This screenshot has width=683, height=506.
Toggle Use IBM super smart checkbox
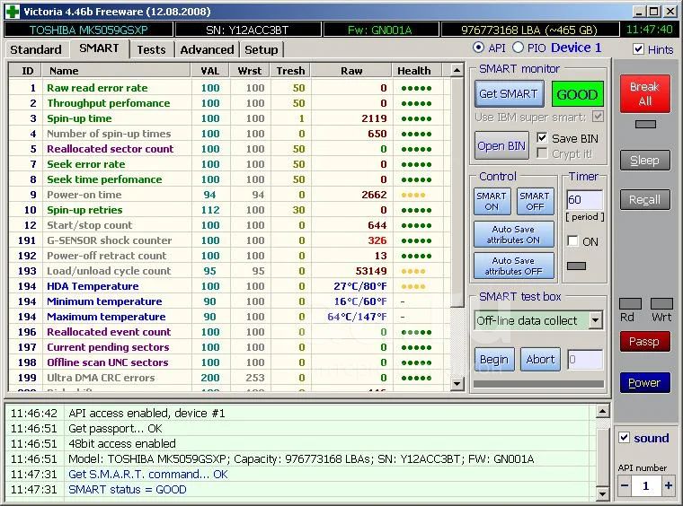point(598,117)
